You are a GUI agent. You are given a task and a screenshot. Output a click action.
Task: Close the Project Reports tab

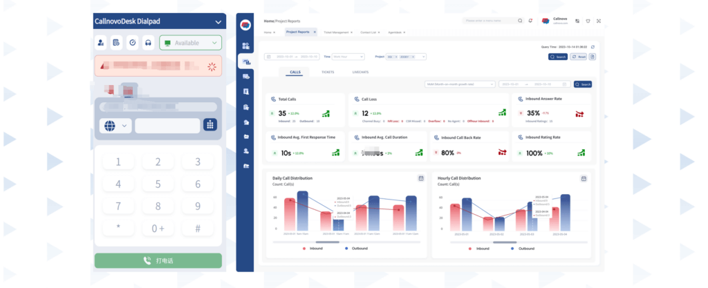click(315, 32)
